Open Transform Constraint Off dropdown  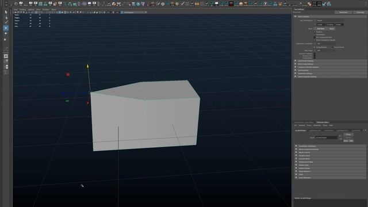click(326, 44)
